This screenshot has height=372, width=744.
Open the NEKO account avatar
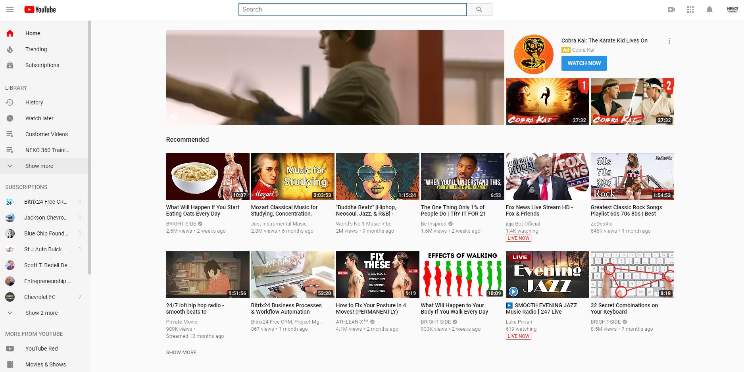tap(732, 10)
